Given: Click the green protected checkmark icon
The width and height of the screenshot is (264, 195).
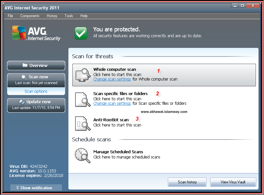Looking at the screenshot, I should tap(81, 33).
